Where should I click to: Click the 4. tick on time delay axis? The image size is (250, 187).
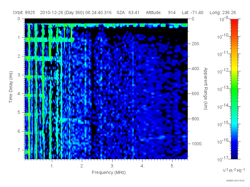19,94
